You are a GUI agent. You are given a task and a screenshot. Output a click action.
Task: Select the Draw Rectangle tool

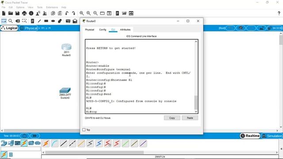(46, 21)
